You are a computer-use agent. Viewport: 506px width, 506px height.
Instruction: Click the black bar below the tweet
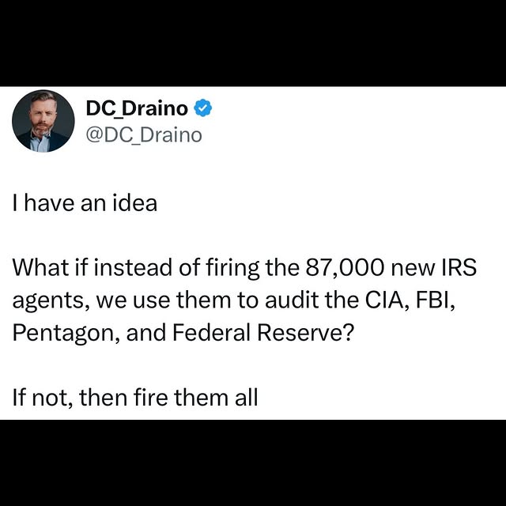pos(253,463)
